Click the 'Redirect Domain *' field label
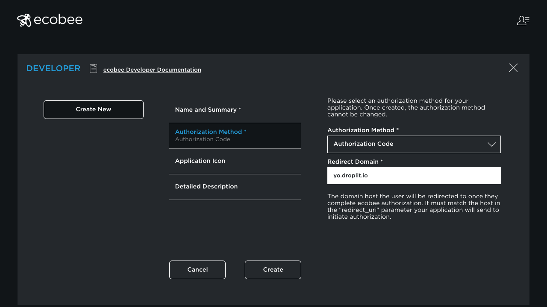The width and height of the screenshot is (547, 307). pyautogui.click(x=355, y=162)
